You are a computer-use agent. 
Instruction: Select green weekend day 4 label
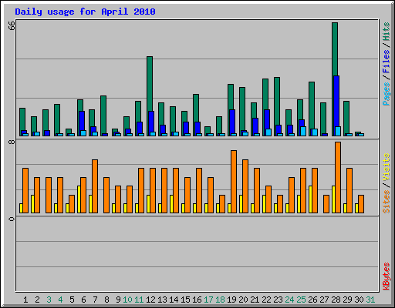[x=60, y=300]
